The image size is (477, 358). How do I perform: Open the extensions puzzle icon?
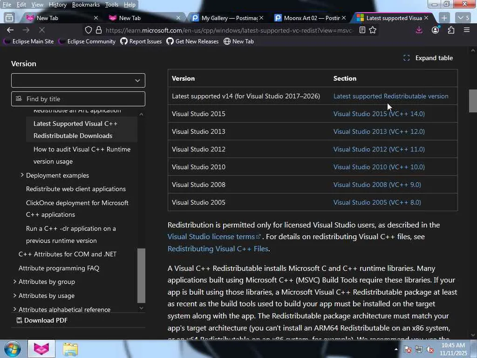pyautogui.click(x=451, y=30)
